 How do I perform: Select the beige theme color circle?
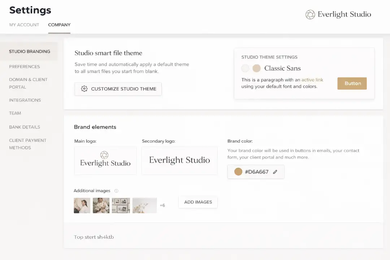(x=256, y=68)
